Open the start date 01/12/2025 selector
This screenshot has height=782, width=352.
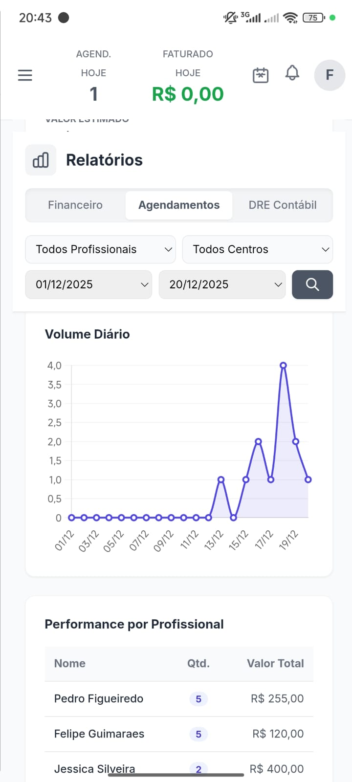[x=88, y=284]
